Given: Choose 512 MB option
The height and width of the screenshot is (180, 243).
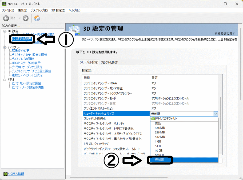Looking at the screenshot, I should coord(184,137).
